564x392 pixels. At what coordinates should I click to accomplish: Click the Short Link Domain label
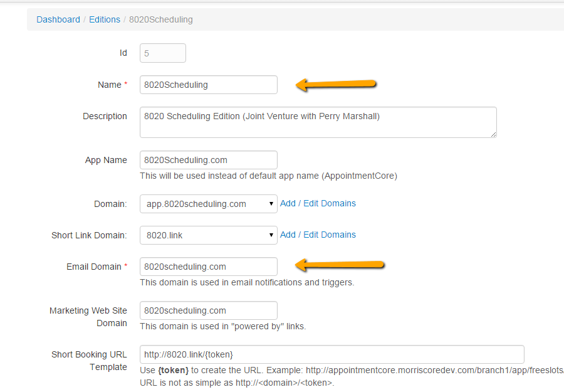(89, 235)
